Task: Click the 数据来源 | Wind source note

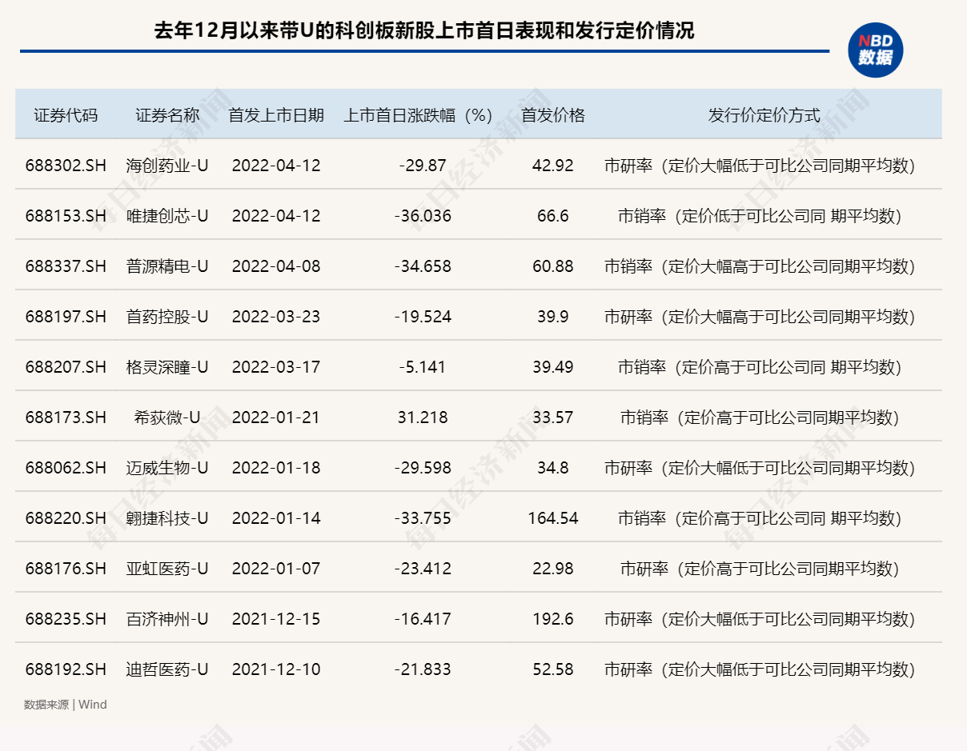Action: click(66, 705)
